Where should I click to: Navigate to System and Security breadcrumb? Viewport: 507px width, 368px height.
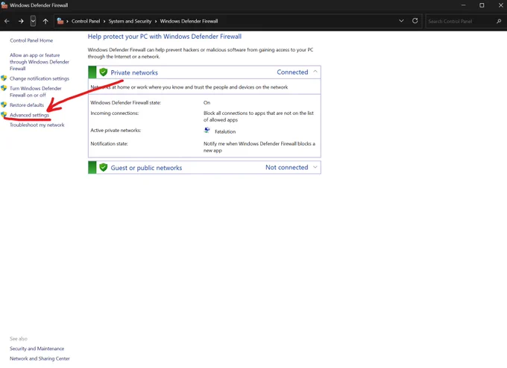[x=130, y=21]
